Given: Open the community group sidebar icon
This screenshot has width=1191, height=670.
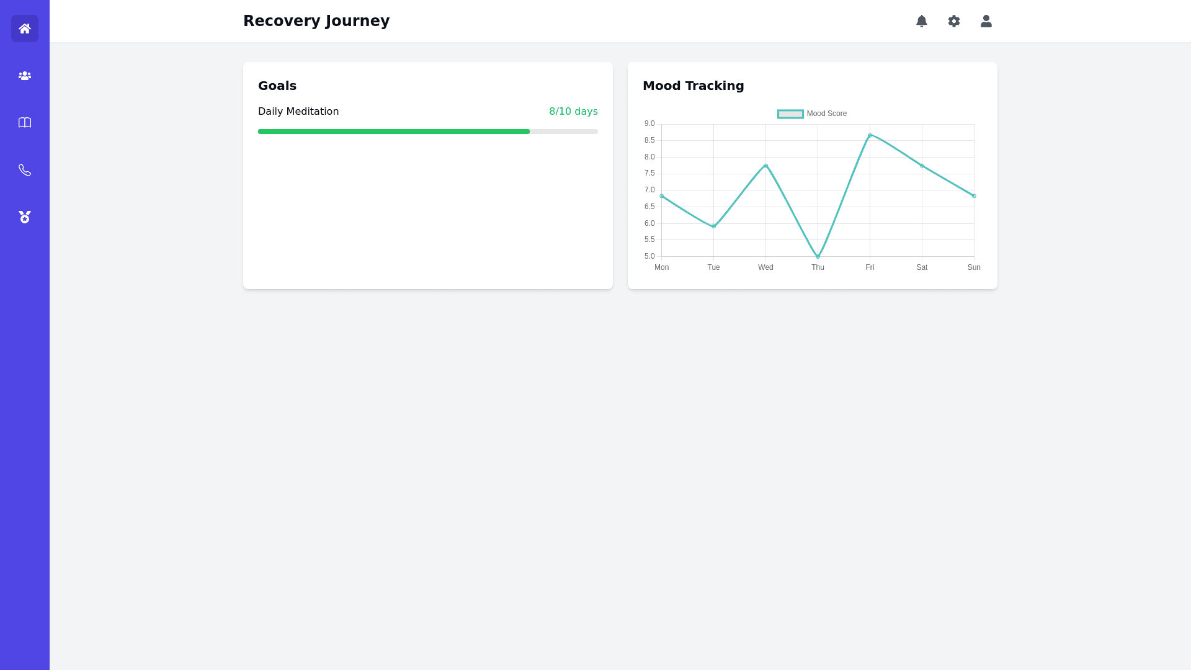Looking at the screenshot, I should (25, 76).
